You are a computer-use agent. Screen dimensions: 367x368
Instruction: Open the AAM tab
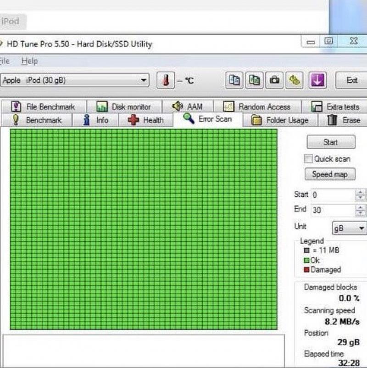pos(188,107)
